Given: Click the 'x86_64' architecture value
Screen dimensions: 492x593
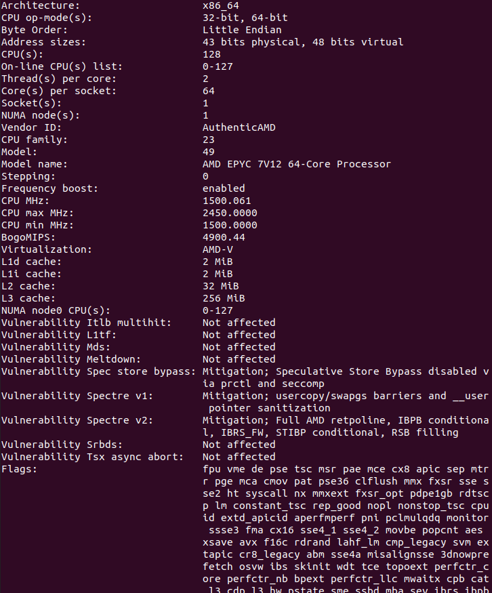Looking at the screenshot, I should [221, 5].
